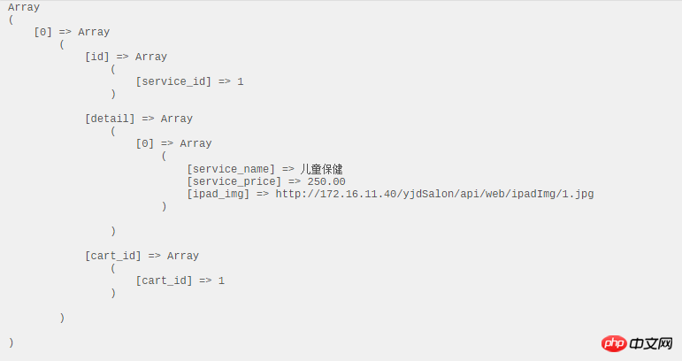Click the word Array after [detail]
This screenshot has height=361, width=682.
177,119
